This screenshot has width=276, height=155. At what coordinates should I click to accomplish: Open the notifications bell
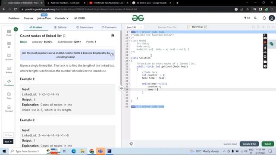[264, 18]
